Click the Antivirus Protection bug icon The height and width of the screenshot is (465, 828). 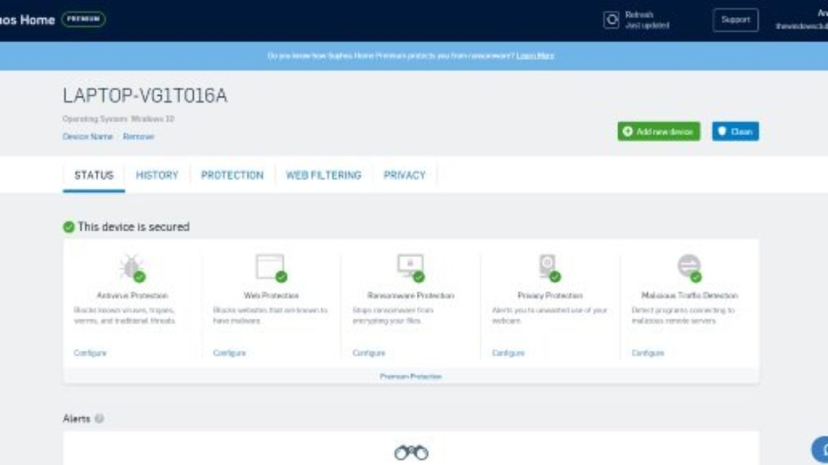[x=131, y=267]
